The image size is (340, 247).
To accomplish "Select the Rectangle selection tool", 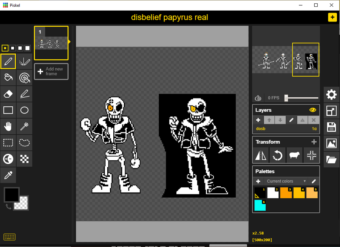I will tap(8, 143).
